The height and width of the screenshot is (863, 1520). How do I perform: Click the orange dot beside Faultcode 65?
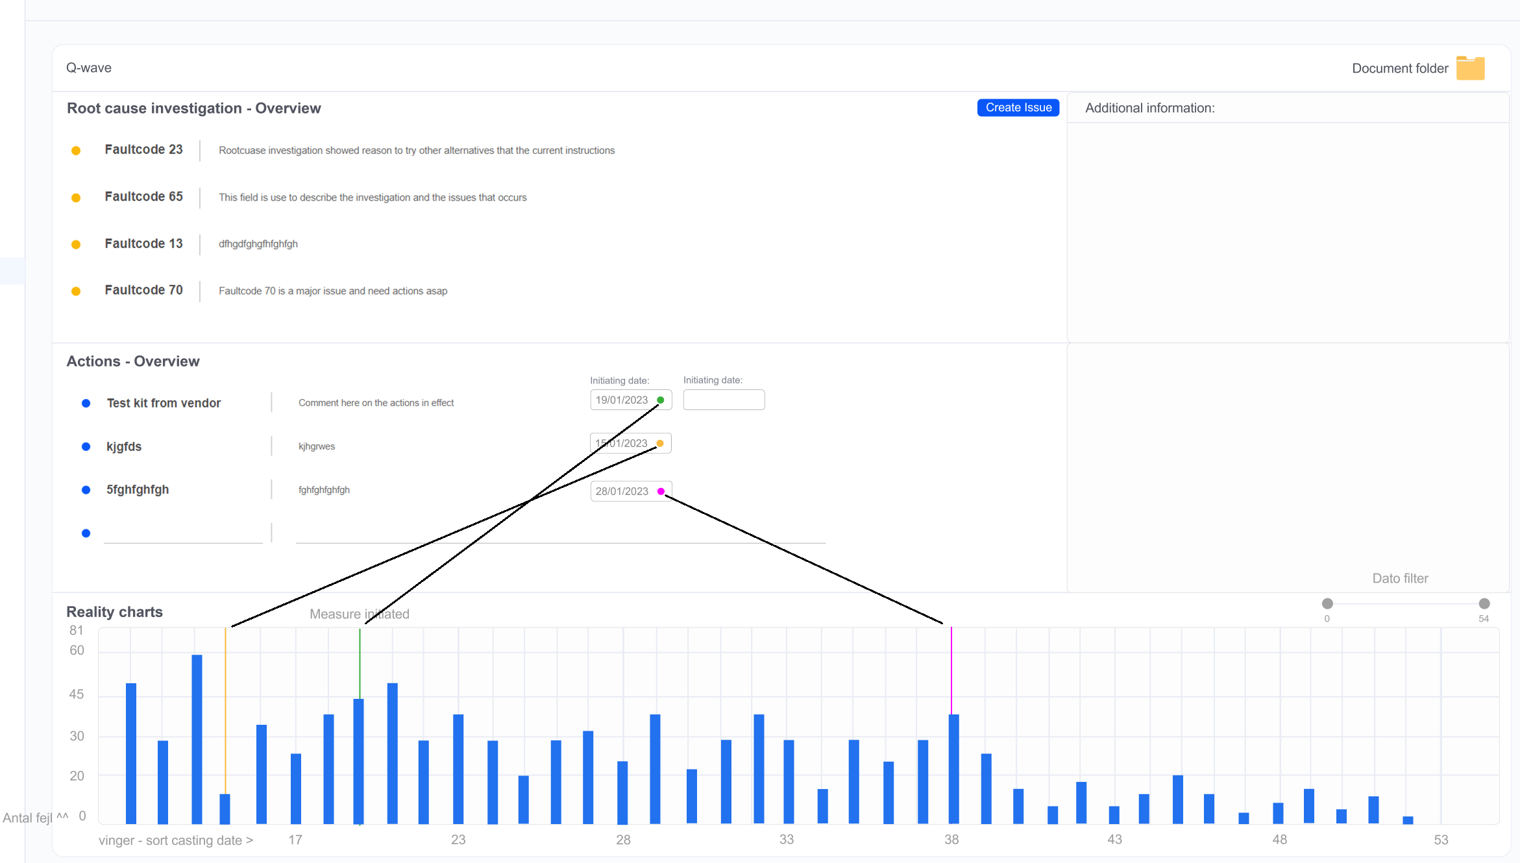click(76, 198)
